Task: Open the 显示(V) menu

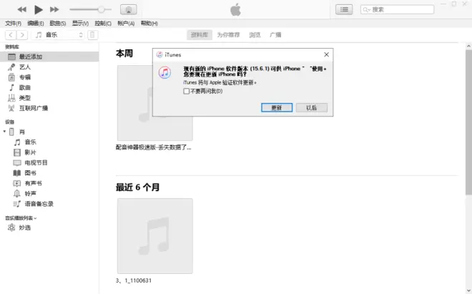Action: [80, 23]
